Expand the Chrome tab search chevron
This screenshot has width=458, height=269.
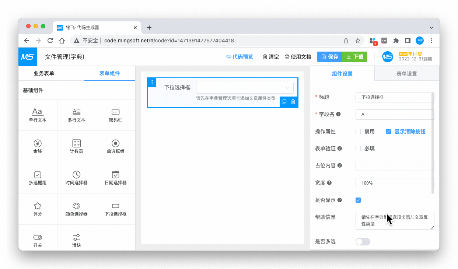[x=431, y=28]
